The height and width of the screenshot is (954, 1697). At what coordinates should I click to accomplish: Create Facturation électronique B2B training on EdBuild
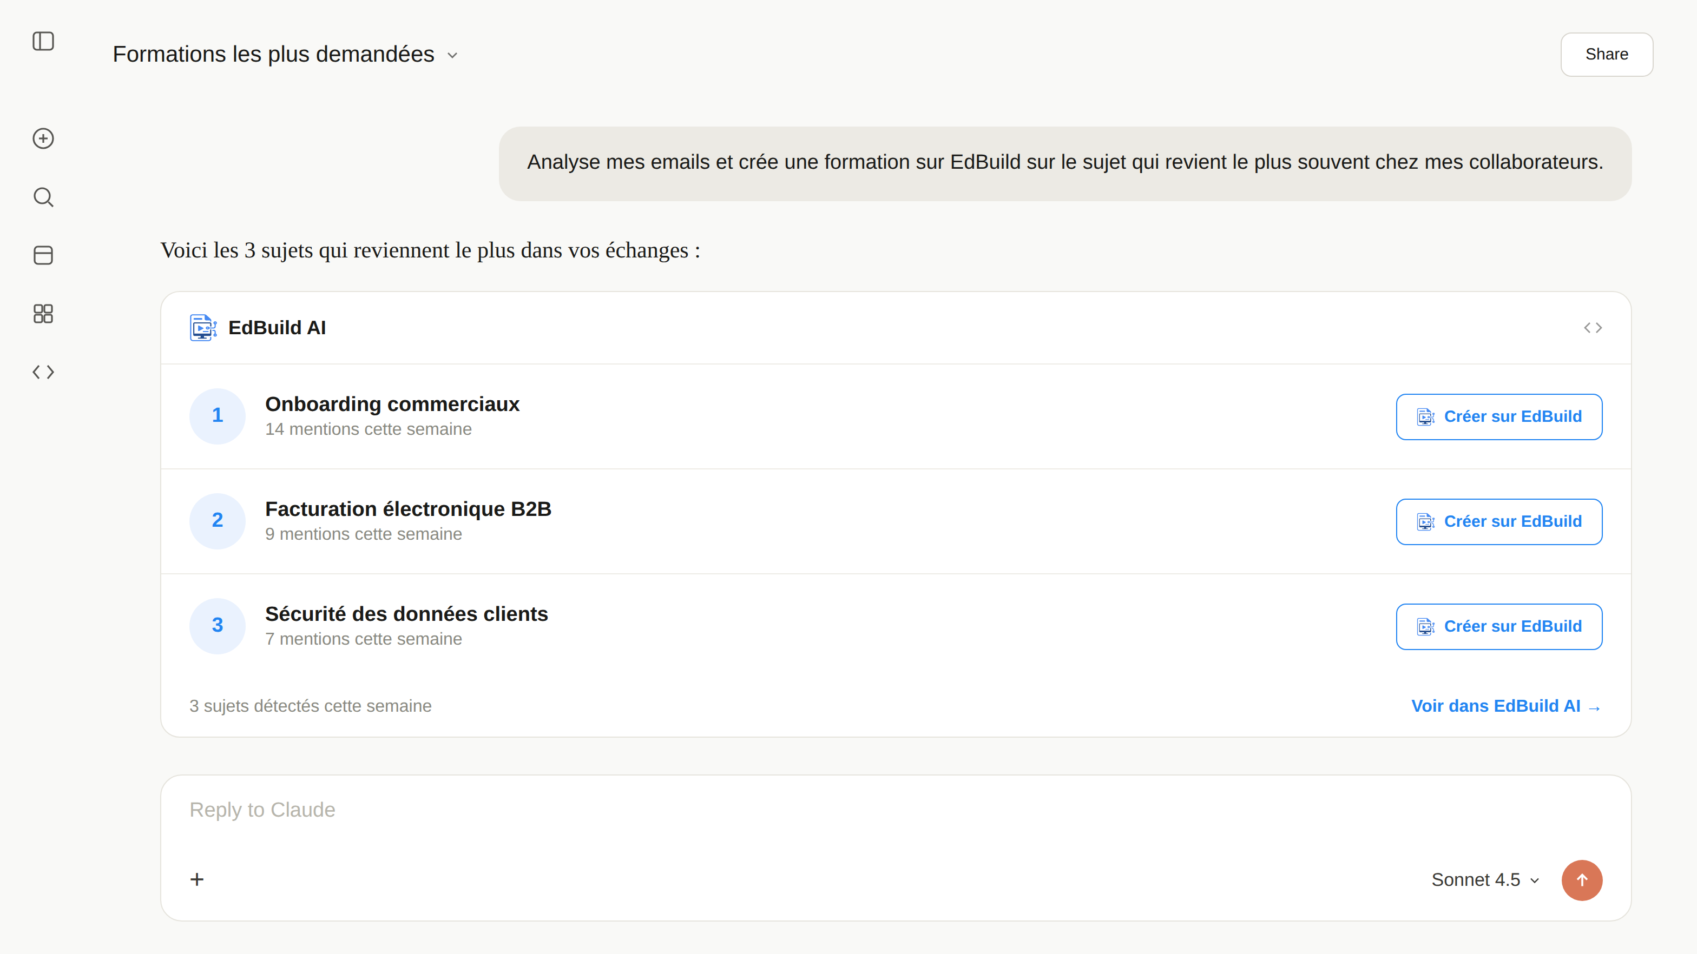pyautogui.click(x=1499, y=521)
